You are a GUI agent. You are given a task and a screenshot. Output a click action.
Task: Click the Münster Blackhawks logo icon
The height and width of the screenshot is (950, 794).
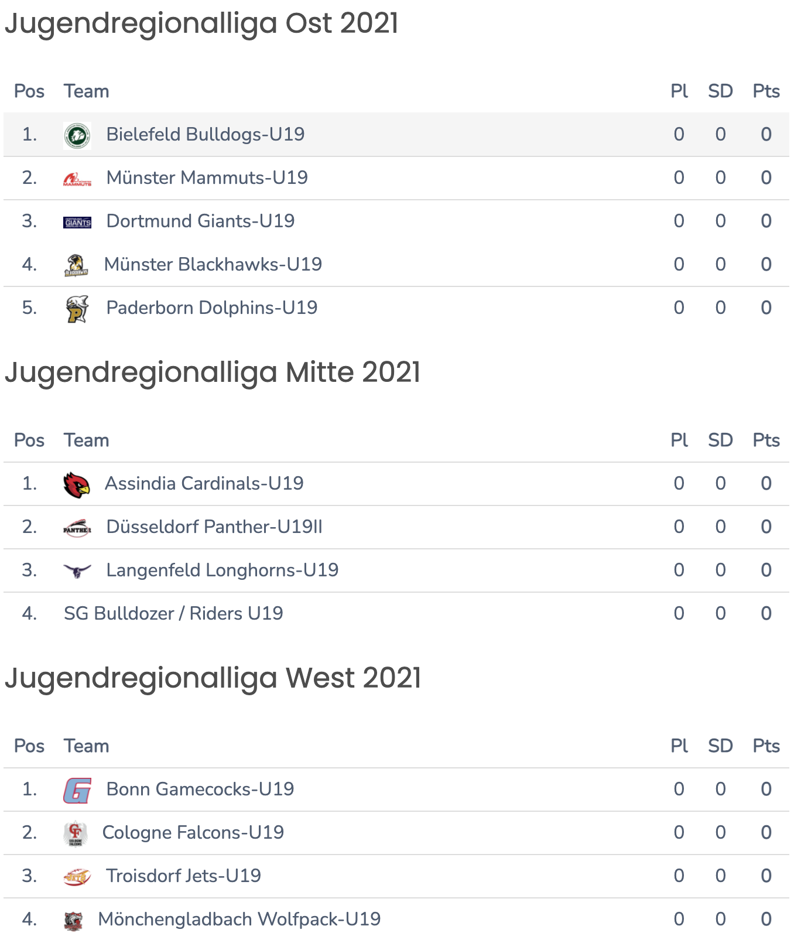76,265
